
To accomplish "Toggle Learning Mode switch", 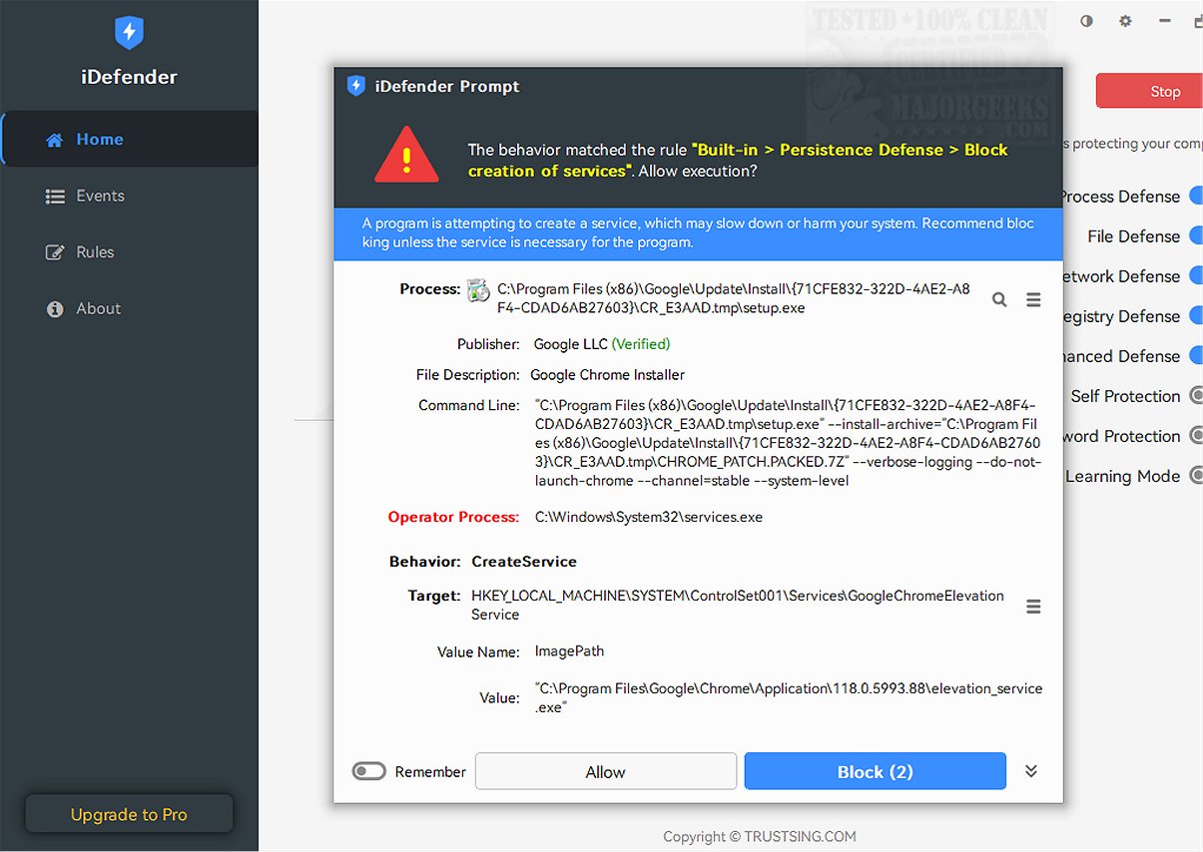I will click(1196, 476).
